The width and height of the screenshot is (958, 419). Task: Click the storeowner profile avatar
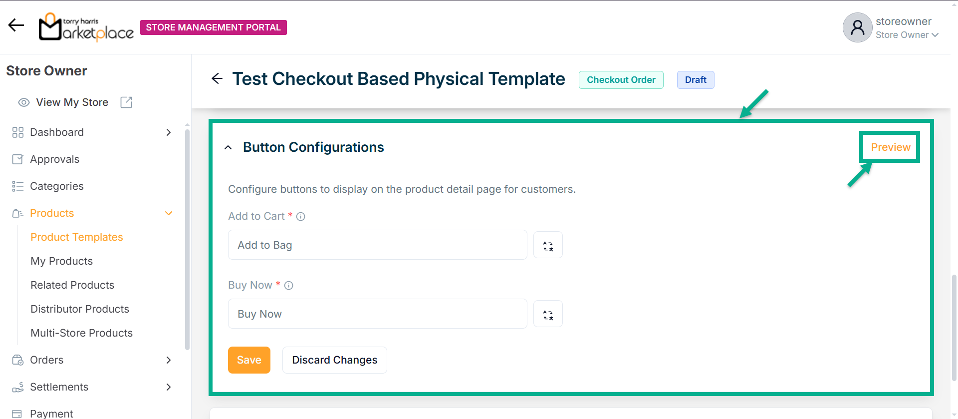[857, 27]
